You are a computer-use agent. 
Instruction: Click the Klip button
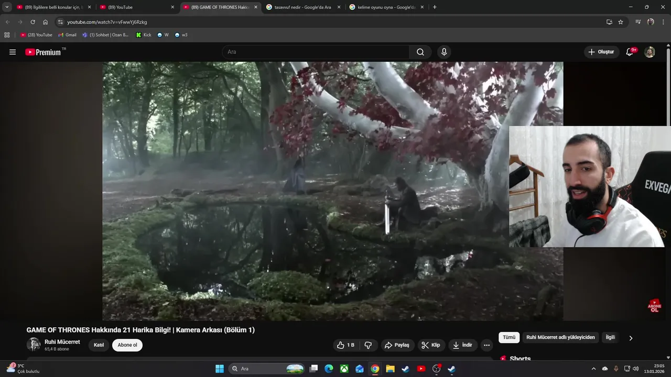(x=431, y=345)
